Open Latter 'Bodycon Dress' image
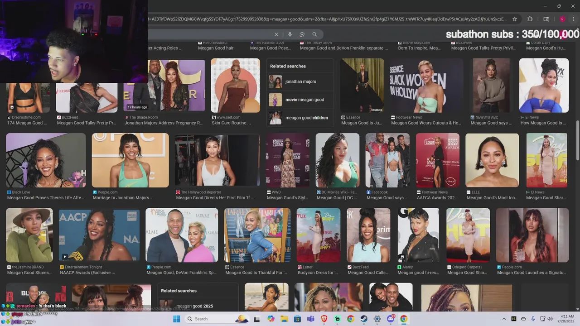The image size is (580, 326). [319, 235]
